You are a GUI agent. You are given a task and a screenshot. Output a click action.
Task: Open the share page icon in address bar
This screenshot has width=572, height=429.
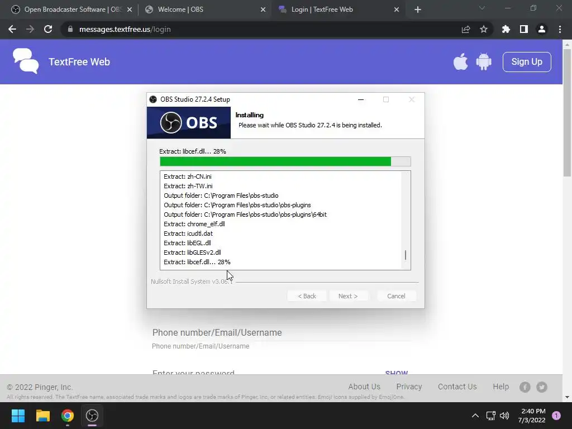click(x=466, y=29)
